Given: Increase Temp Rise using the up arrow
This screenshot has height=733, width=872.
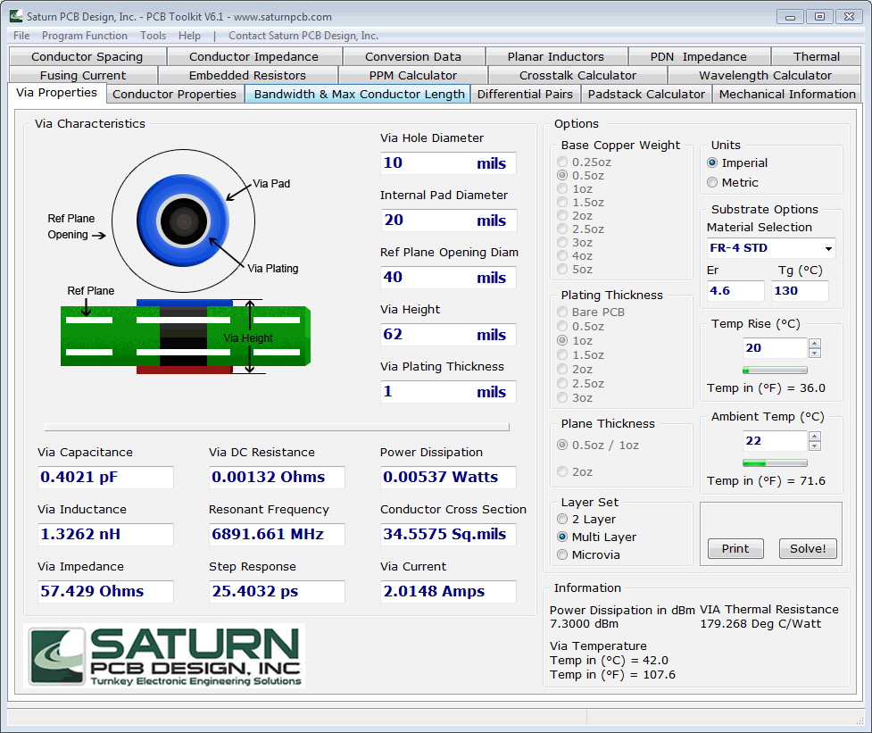Looking at the screenshot, I should [814, 343].
